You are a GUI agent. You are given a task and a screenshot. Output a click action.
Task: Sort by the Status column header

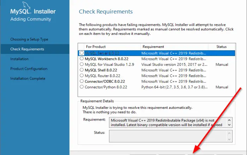pyautogui.click(x=221, y=47)
